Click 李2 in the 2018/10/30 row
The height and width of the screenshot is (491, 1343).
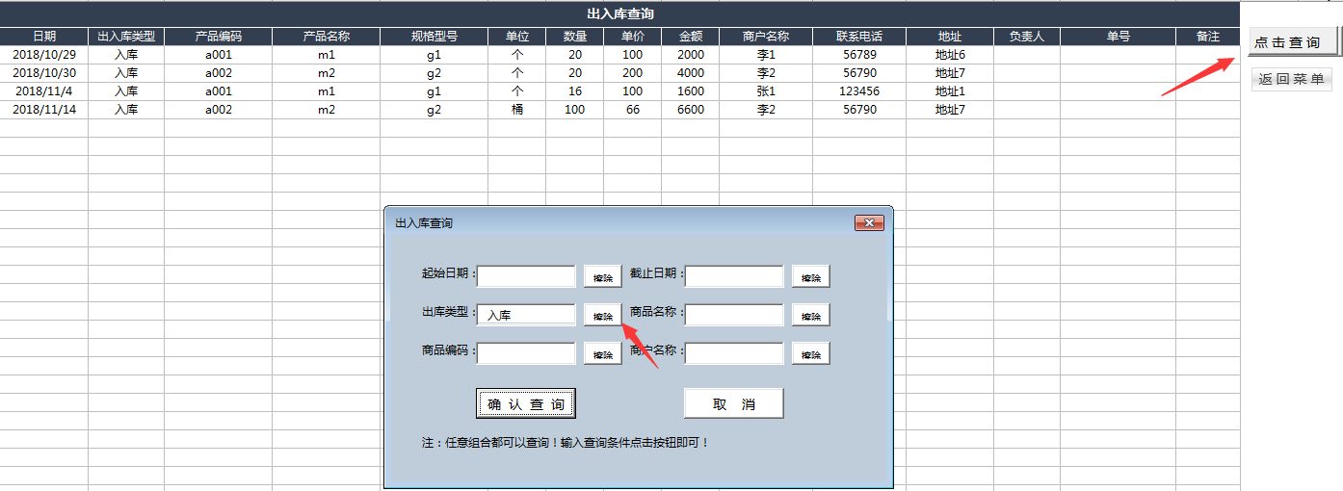[x=766, y=73]
